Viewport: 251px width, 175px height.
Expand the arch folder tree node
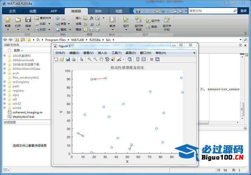click(5, 73)
